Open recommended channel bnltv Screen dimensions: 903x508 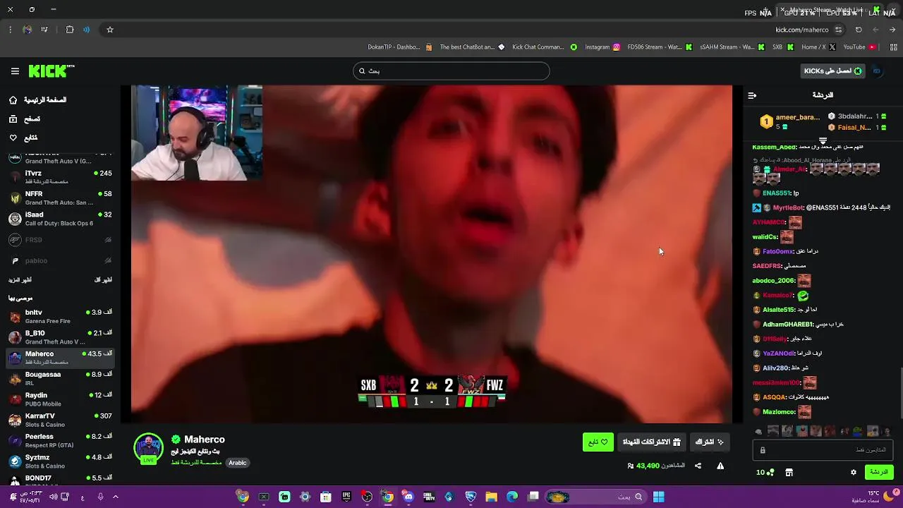point(60,316)
